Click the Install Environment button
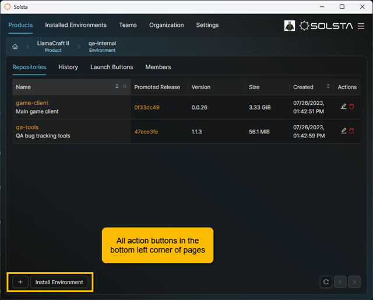The width and height of the screenshot is (373, 300). point(59,282)
